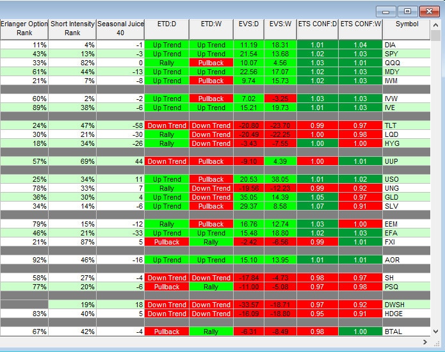Click DWSH's -33.57 EVS:D value
The height and width of the screenshot is (352, 445).
coord(248,305)
